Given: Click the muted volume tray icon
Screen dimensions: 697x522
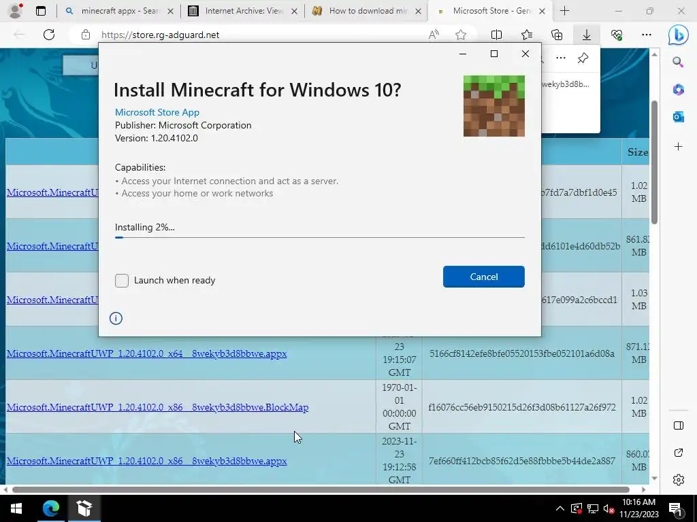Looking at the screenshot, I should click(609, 508).
